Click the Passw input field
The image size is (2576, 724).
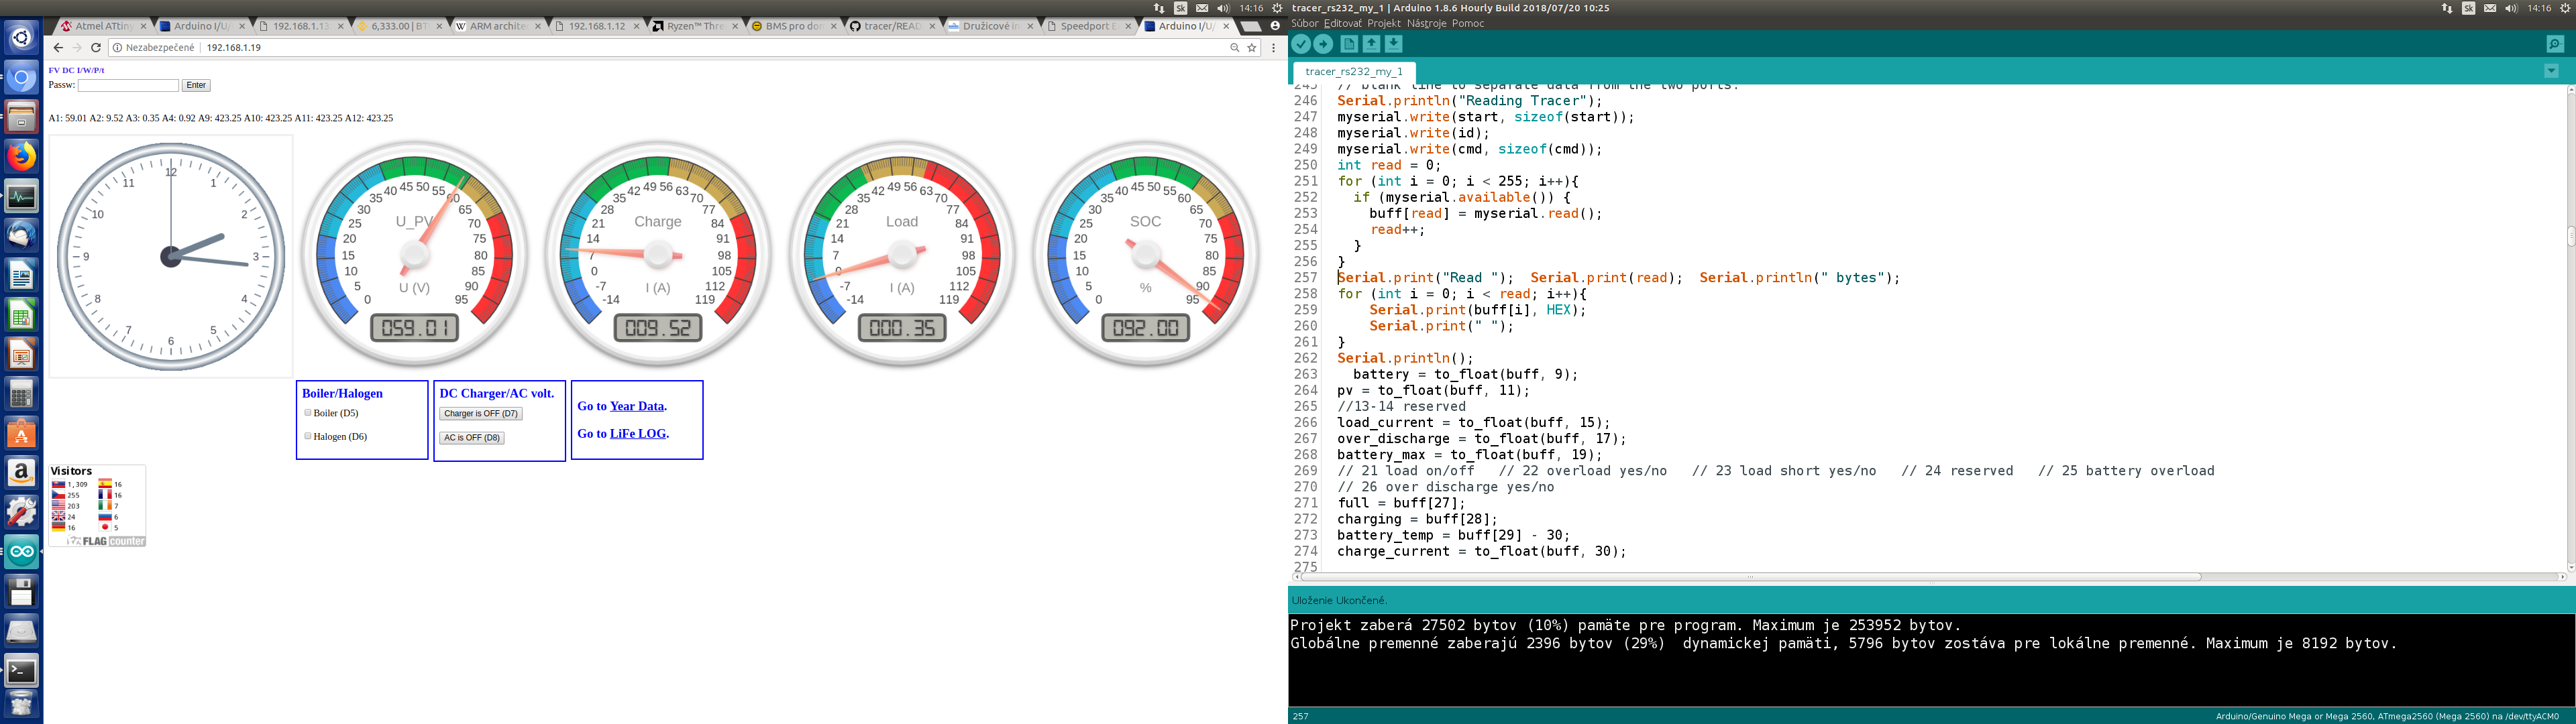(x=128, y=85)
